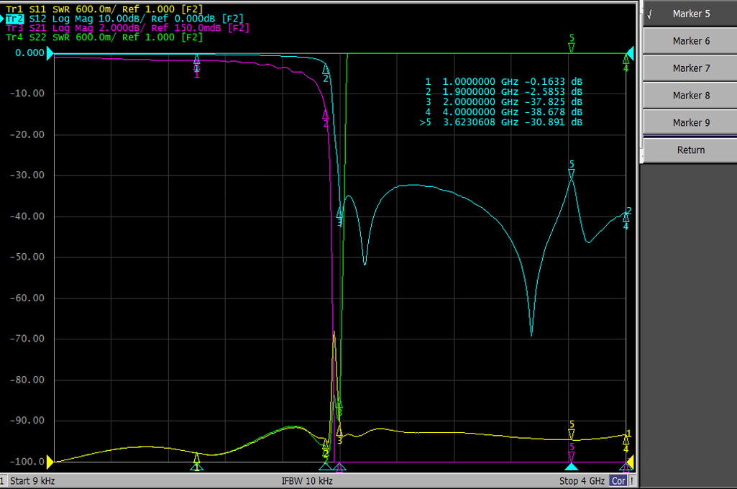Image resolution: width=737 pixels, height=489 pixels.
Task: Click the Stop 4 GHz frequency field
Action: point(582,481)
